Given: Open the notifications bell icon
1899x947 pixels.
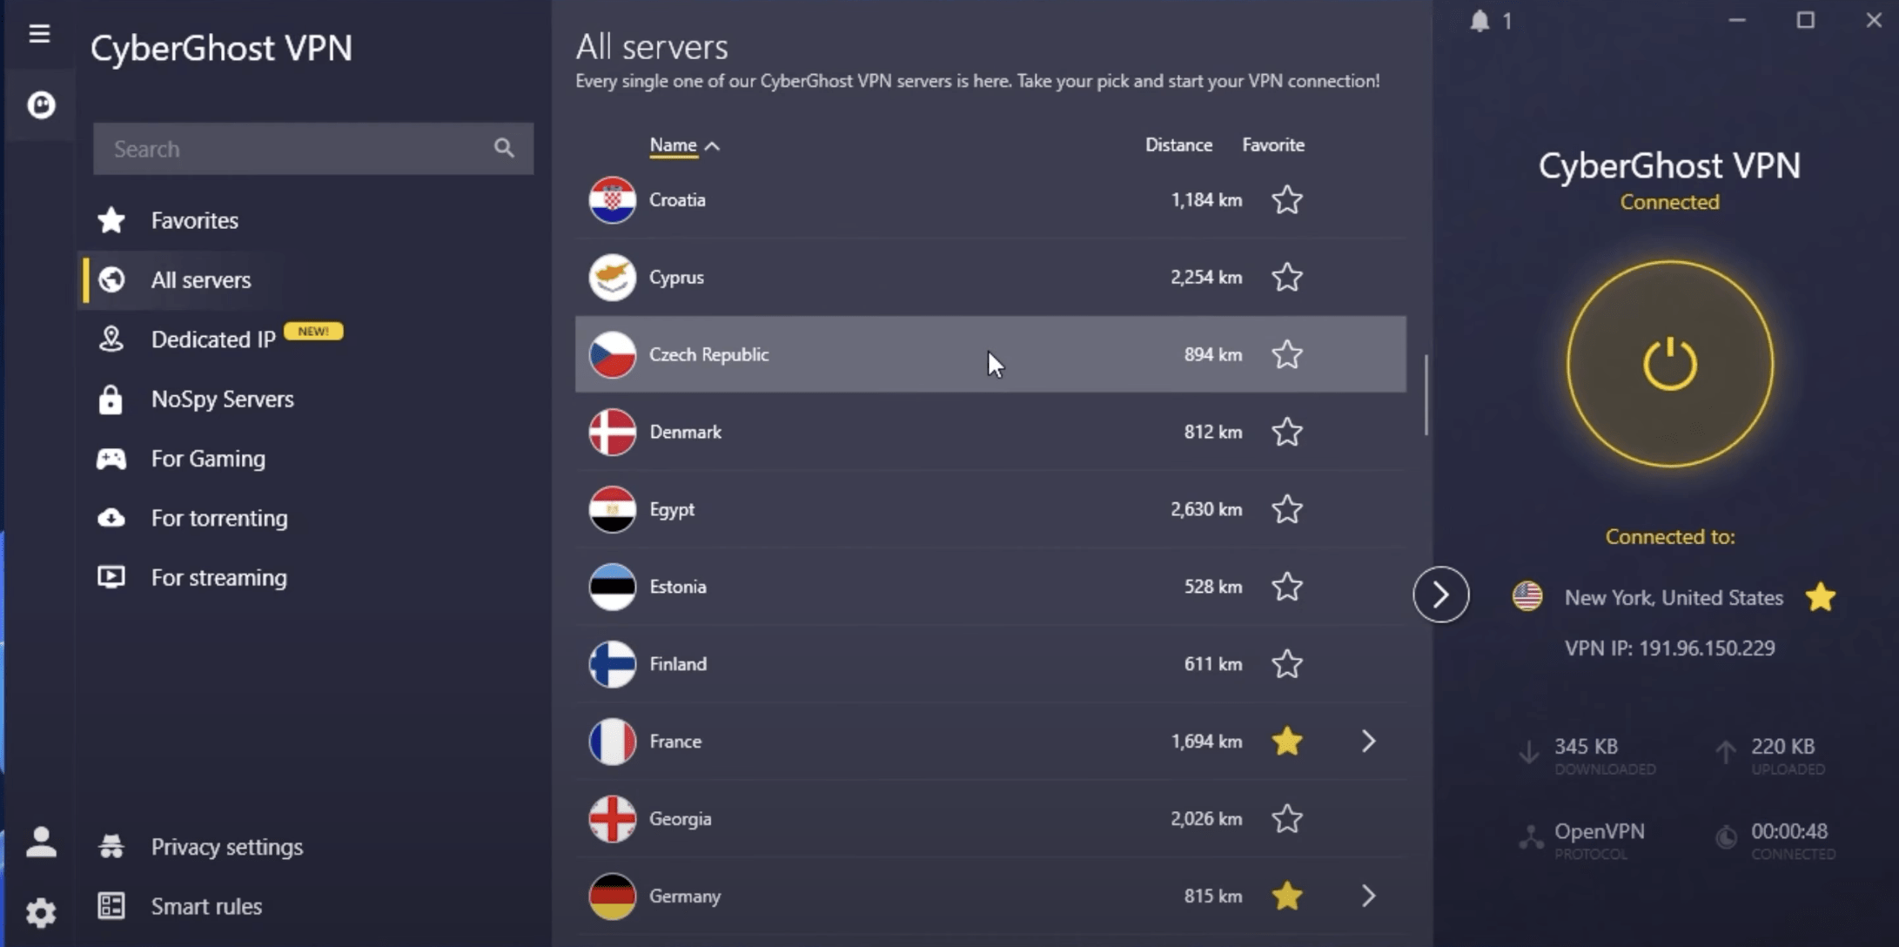Looking at the screenshot, I should click(x=1480, y=21).
